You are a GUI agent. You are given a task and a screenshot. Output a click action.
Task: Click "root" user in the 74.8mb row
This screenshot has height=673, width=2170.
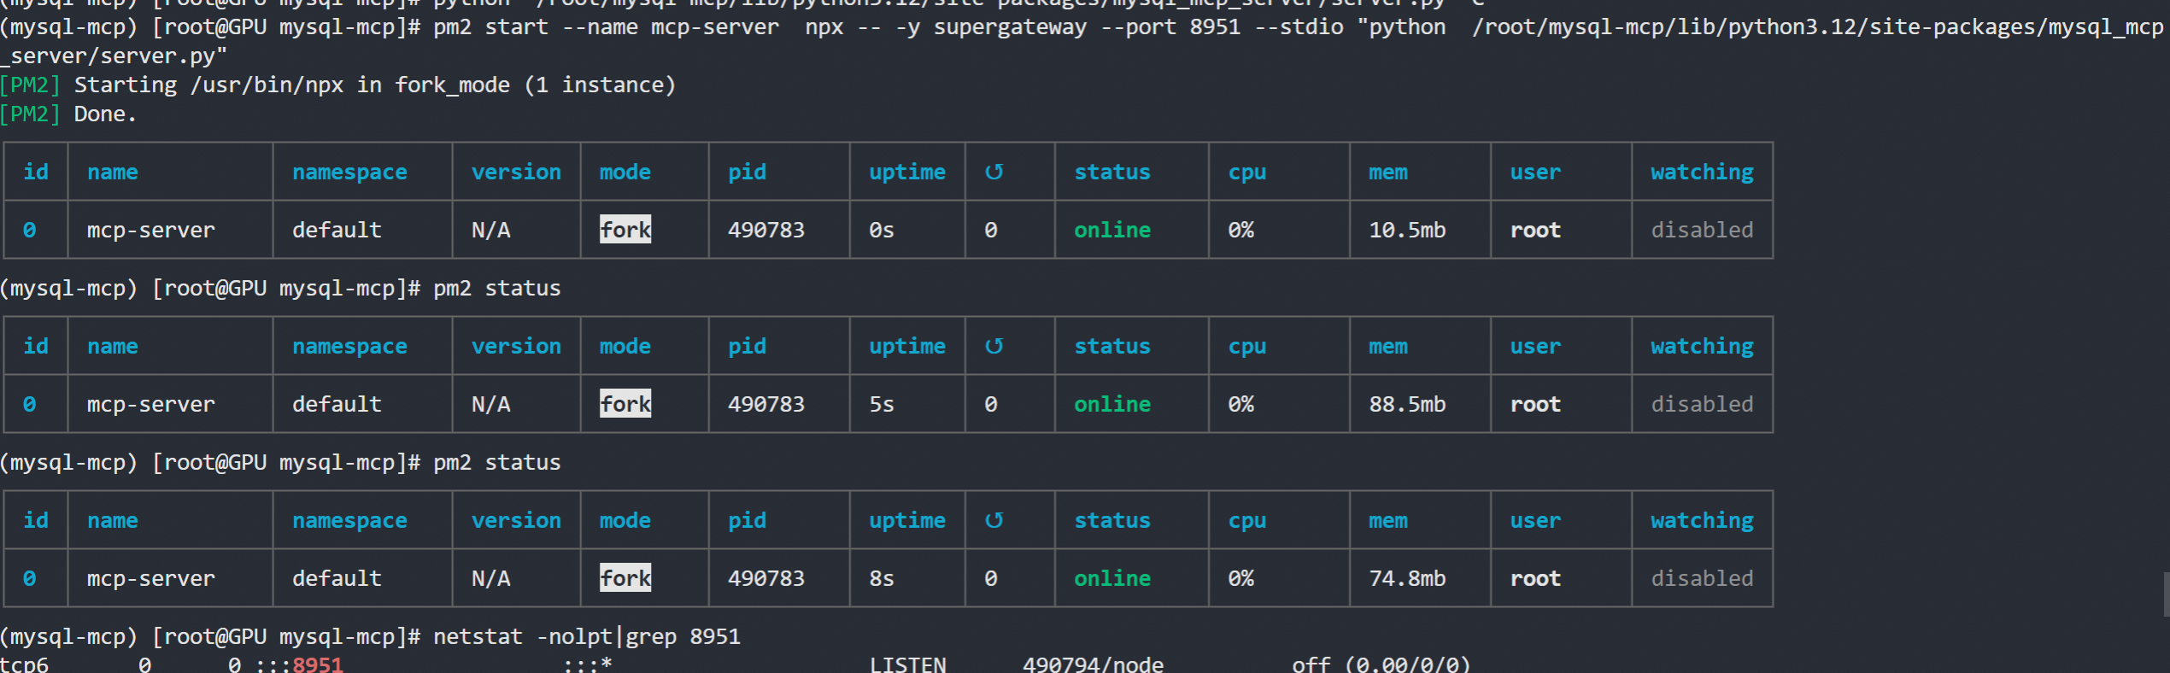pyautogui.click(x=1535, y=578)
